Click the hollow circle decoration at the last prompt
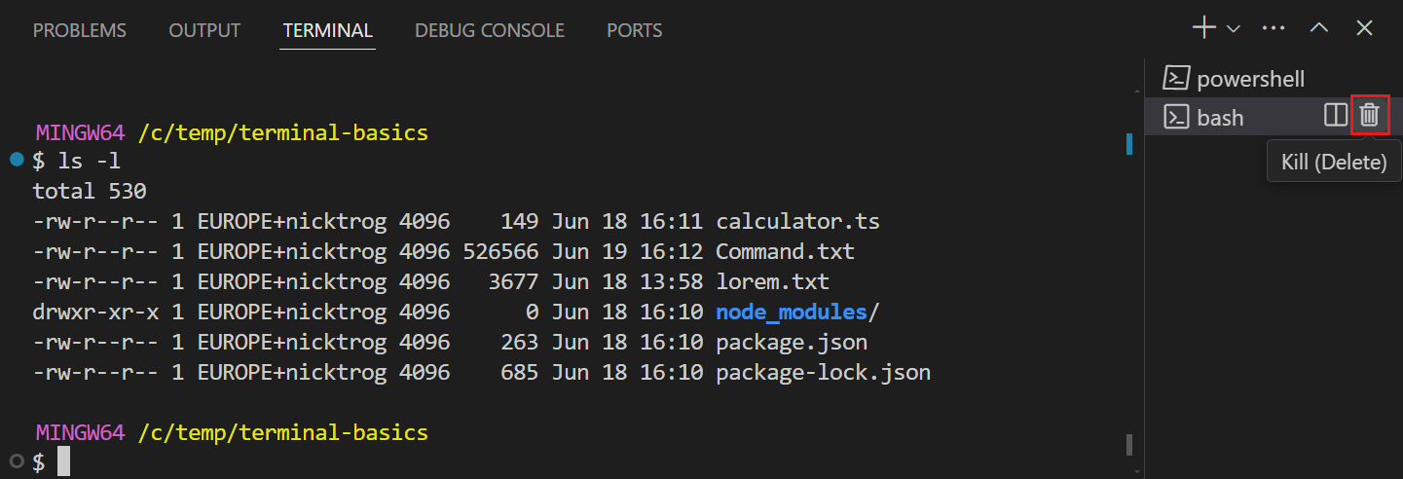This screenshot has width=1403, height=479. pyautogui.click(x=17, y=461)
